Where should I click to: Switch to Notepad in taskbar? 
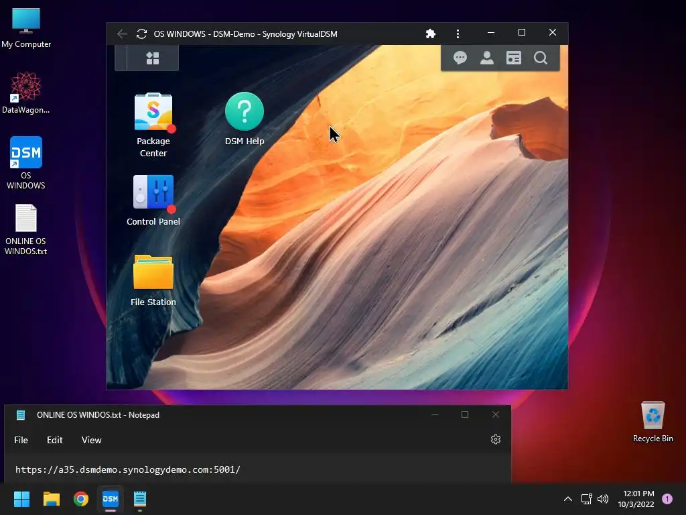coord(140,499)
